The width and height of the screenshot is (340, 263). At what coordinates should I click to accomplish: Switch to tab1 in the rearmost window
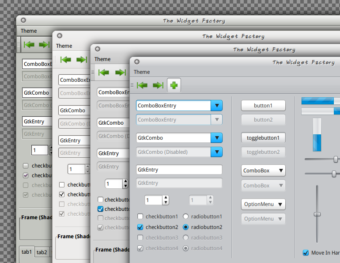[x=26, y=252]
